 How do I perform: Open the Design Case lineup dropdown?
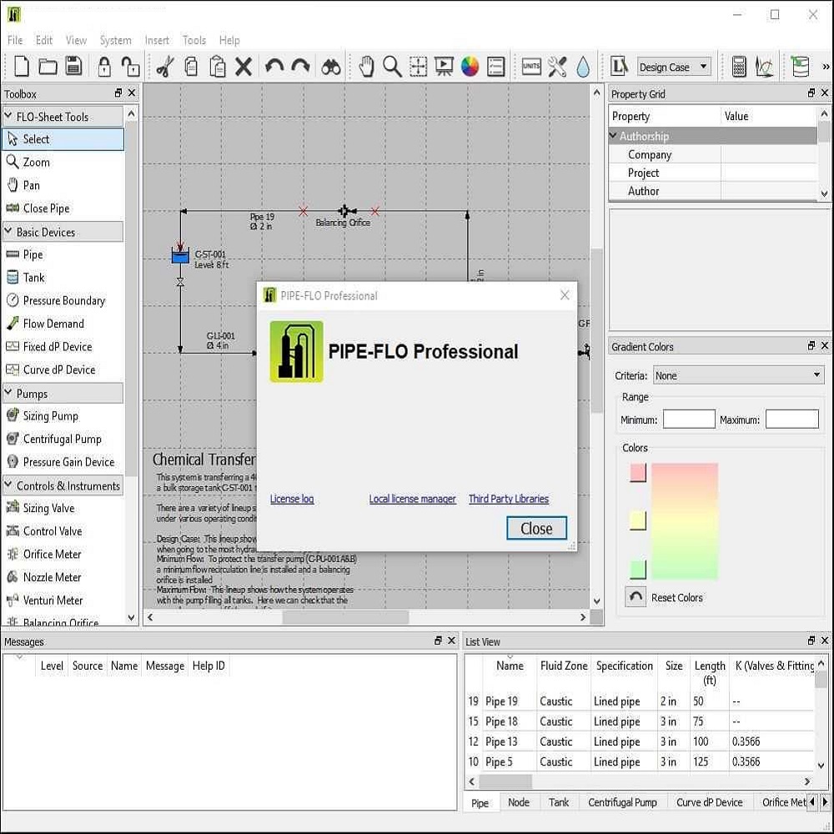(x=674, y=67)
